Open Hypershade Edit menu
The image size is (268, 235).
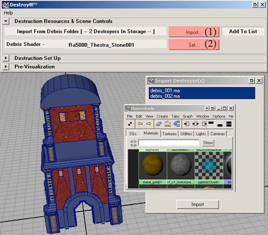coord(139,116)
